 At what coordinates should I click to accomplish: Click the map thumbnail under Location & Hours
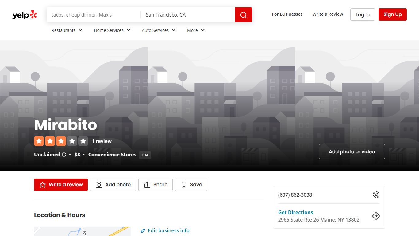[x=82, y=231]
